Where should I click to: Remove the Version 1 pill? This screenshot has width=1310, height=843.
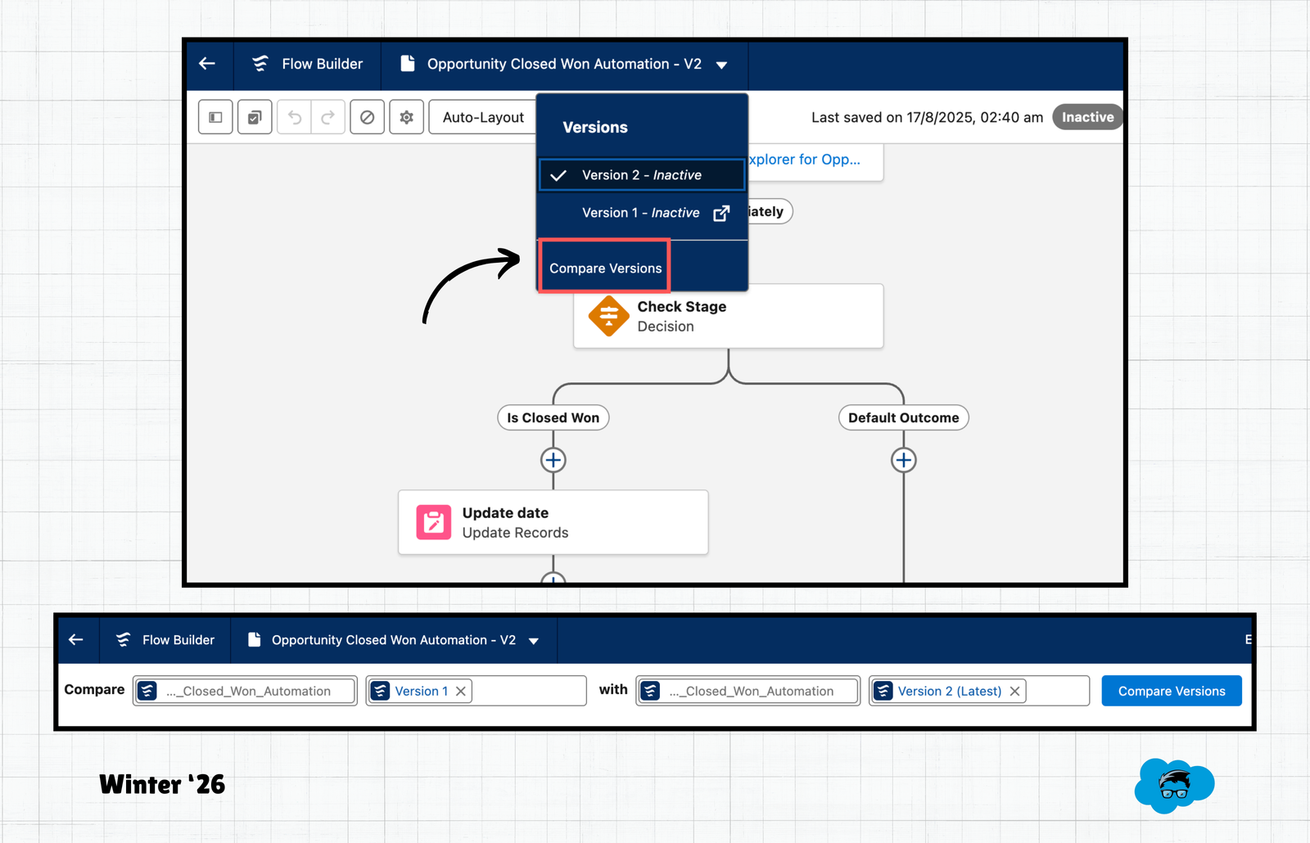coord(461,691)
